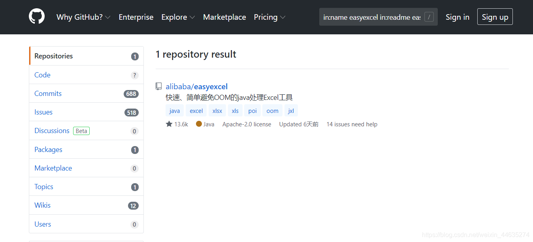Viewport: 533px width, 242px height.
Task: Click the repository description 快速、简单避免OOM text
Action: click(229, 98)
